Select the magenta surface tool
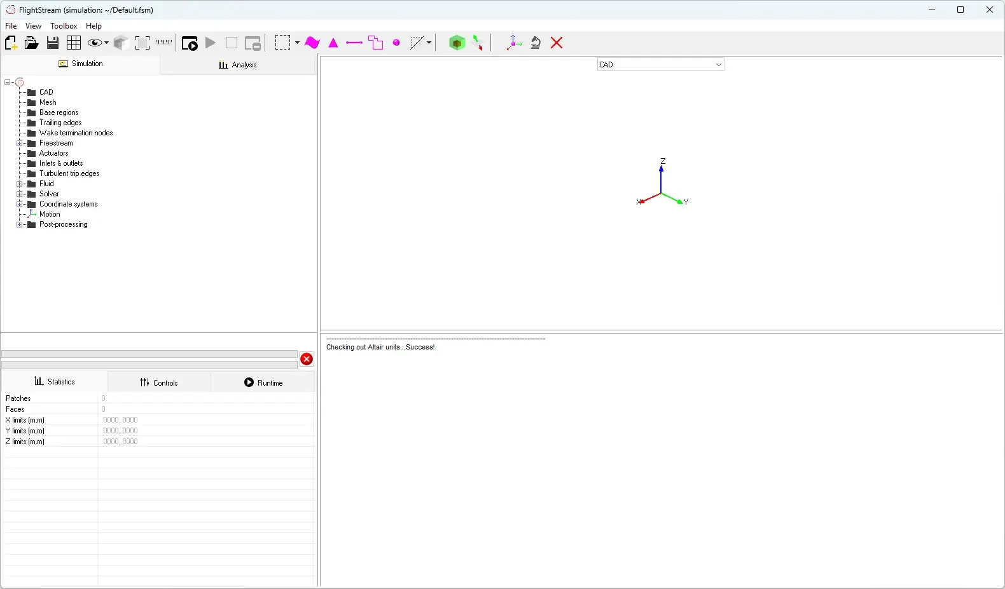Screen dimensions: 1005x589 tap(312, 43)
